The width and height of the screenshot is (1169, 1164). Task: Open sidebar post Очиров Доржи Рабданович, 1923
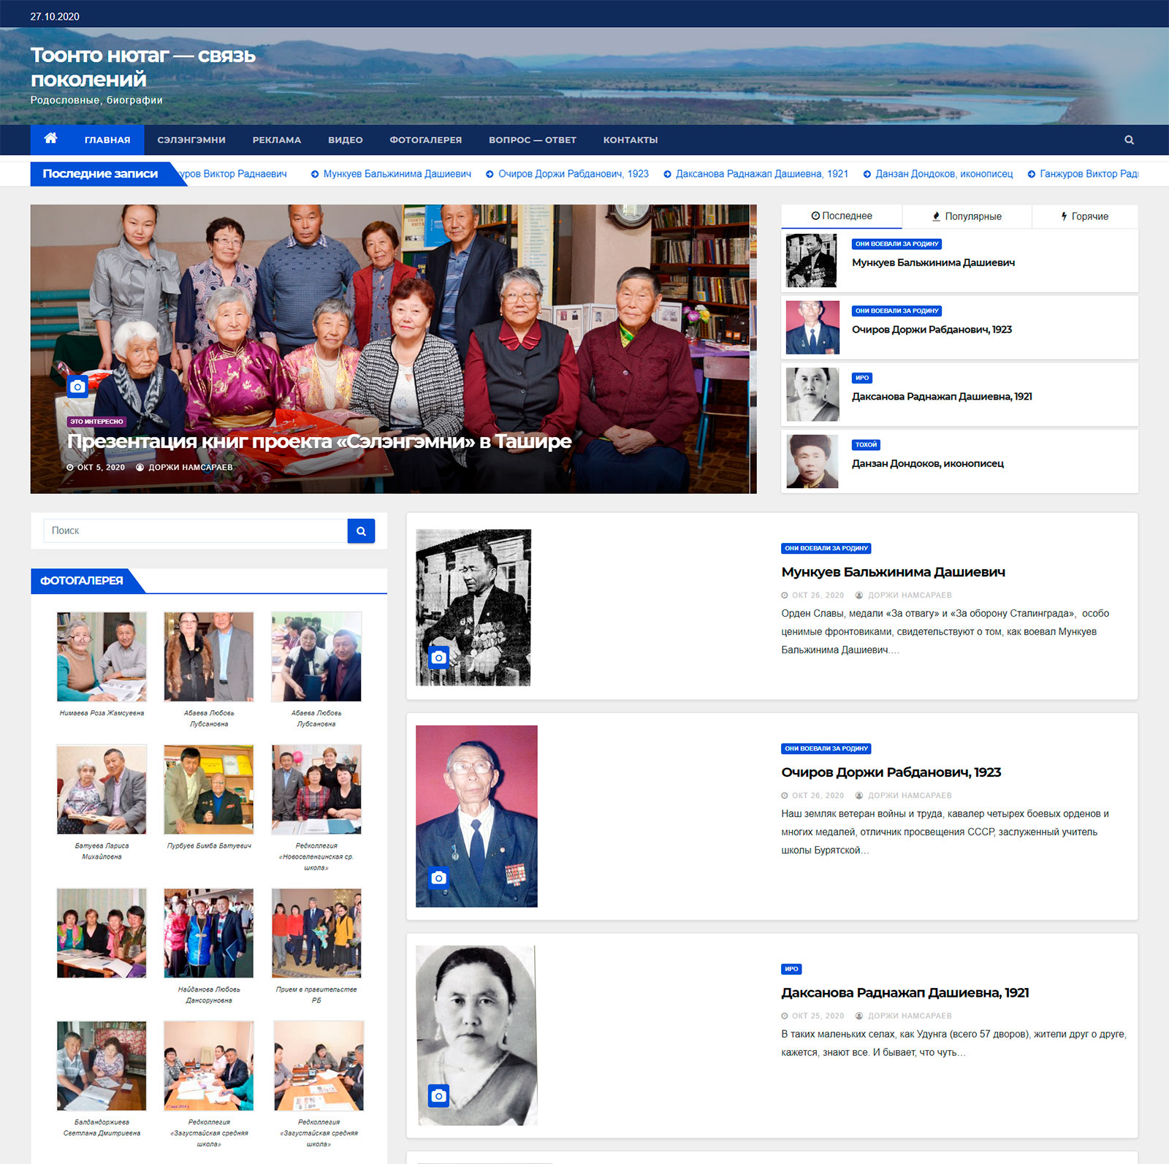click(932, 330)
